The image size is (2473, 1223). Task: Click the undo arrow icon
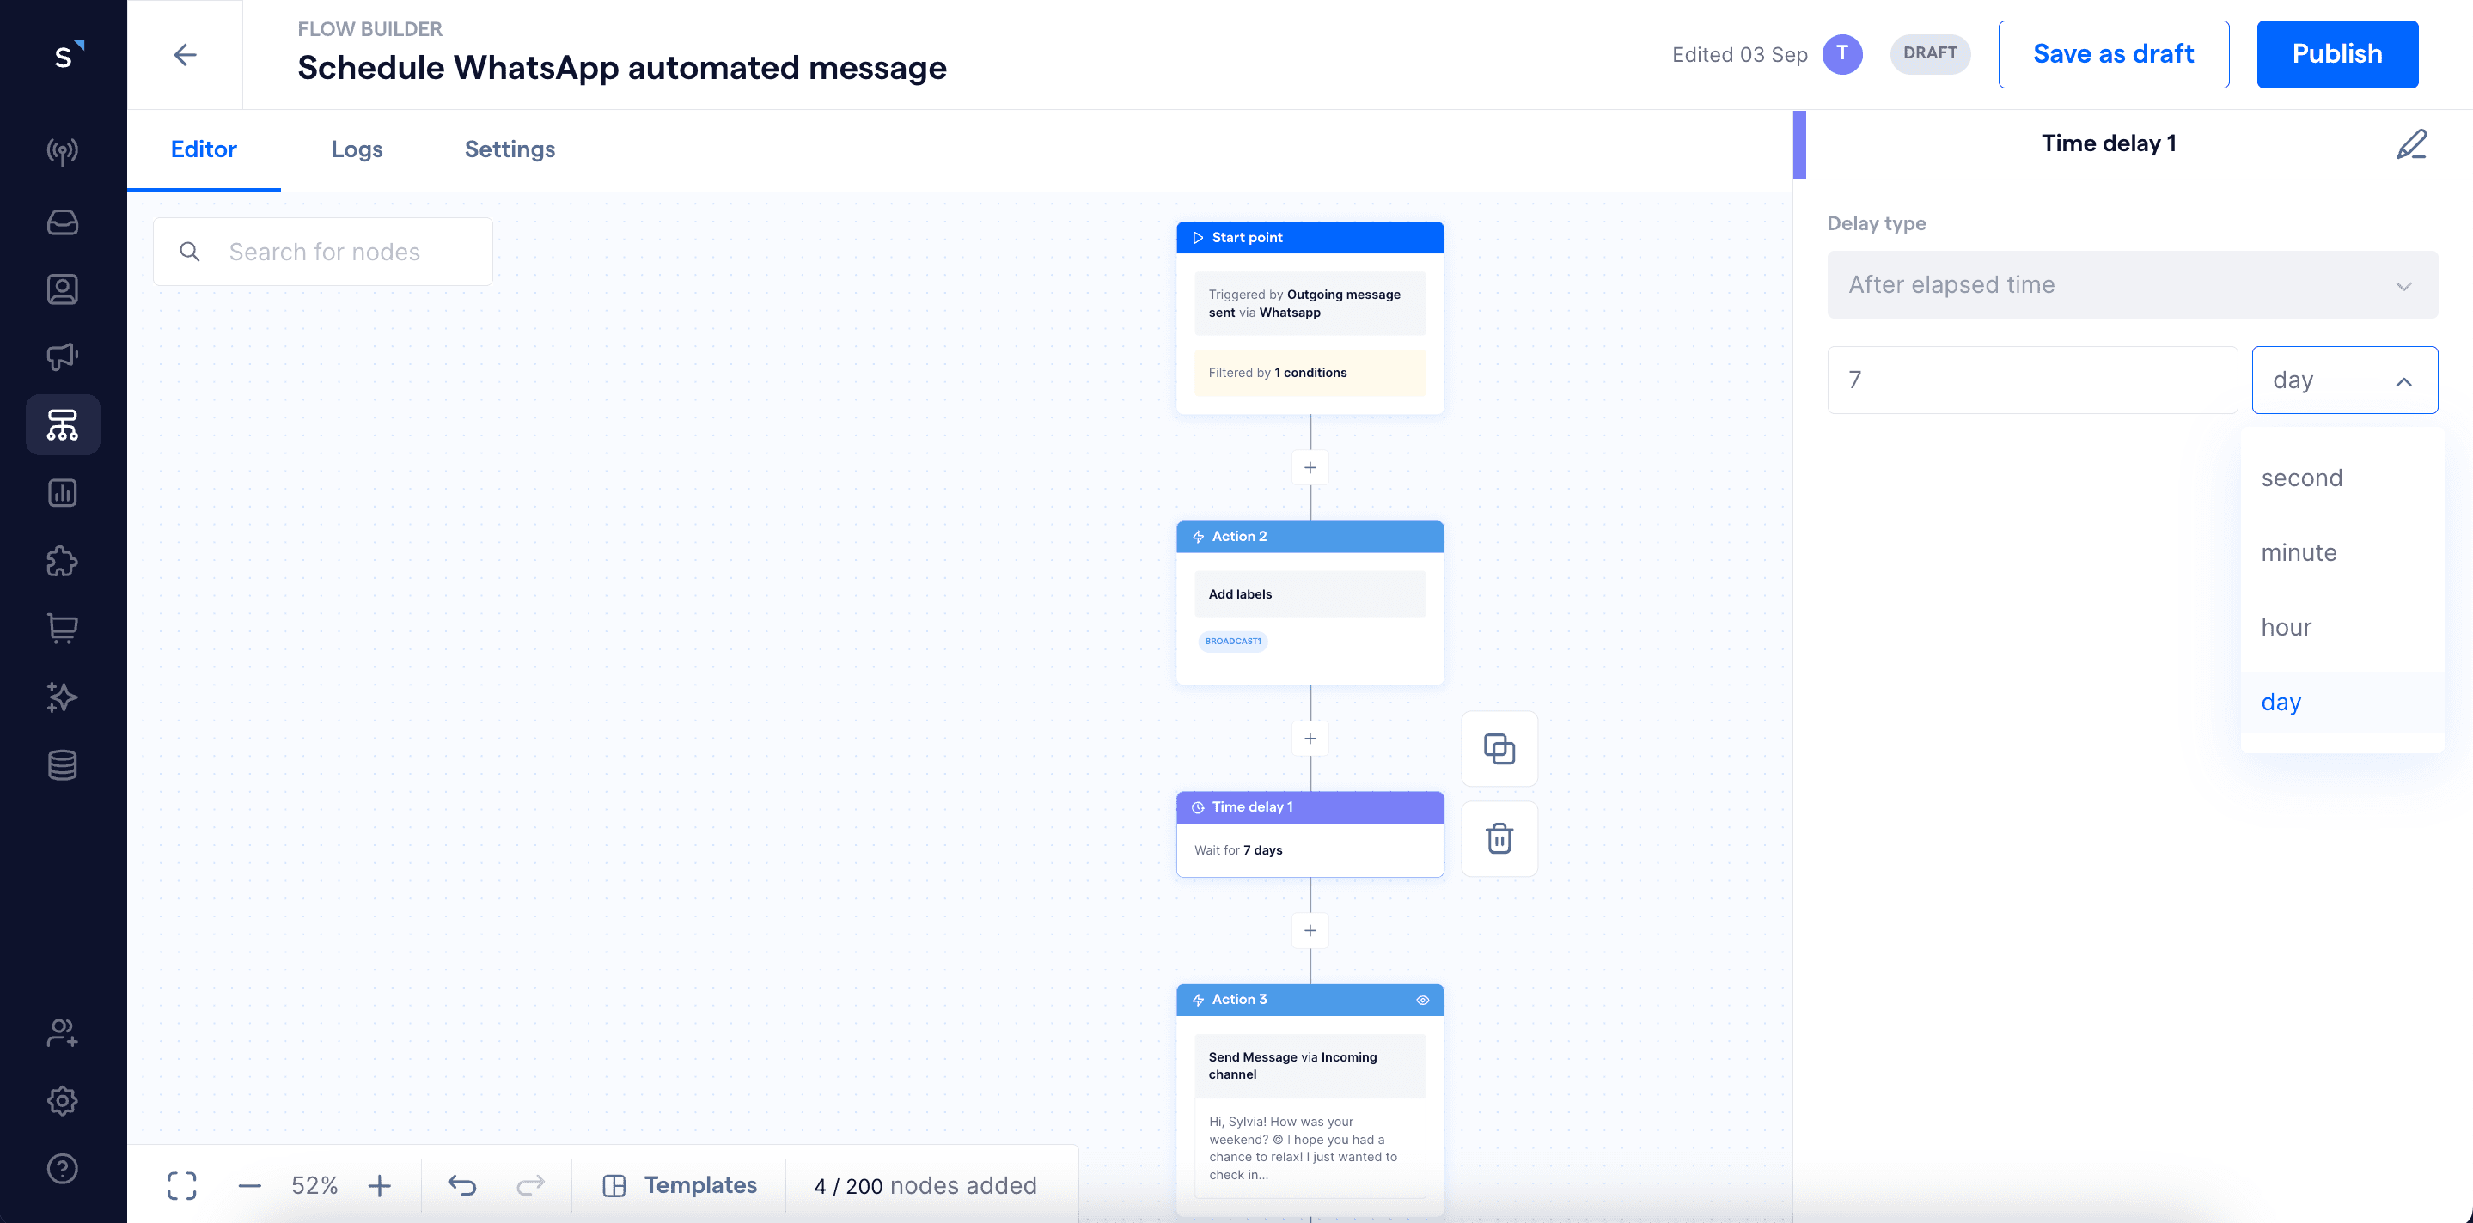click(x=462, y=1183)
